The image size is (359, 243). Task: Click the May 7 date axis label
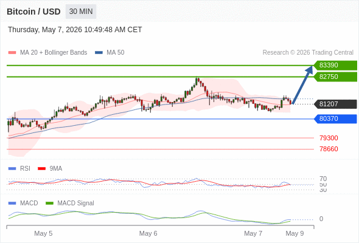point(253,233)
